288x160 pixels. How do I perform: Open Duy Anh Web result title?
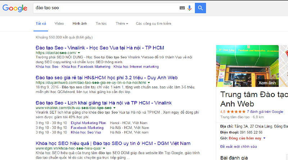(x=107, y=78)
